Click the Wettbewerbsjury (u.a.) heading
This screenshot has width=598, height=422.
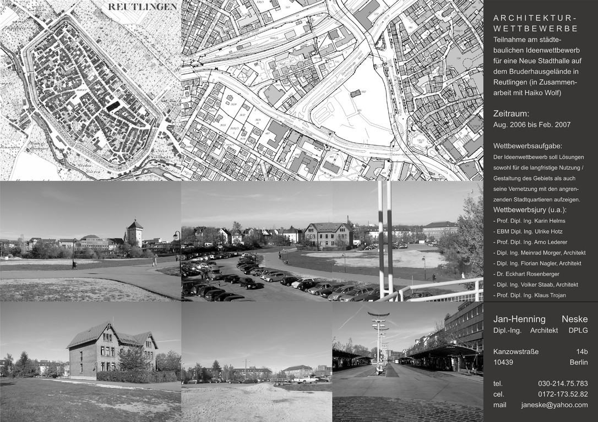pos(530,210)
